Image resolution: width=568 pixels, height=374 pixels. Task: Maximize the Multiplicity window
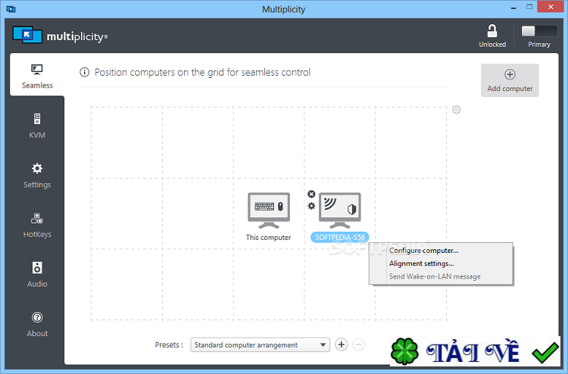click(529, 7)
